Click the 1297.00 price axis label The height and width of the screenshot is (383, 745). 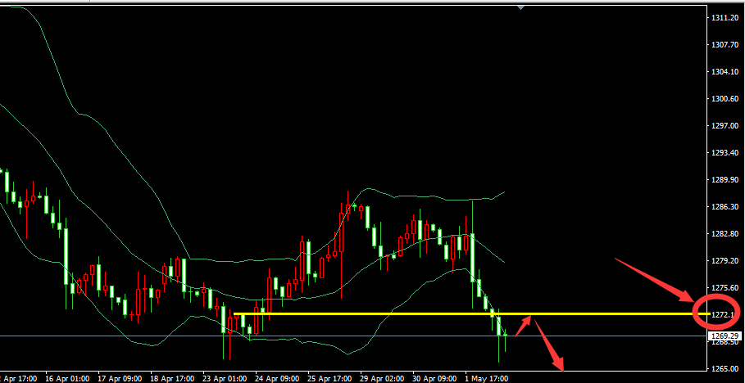tap(725, 126)
